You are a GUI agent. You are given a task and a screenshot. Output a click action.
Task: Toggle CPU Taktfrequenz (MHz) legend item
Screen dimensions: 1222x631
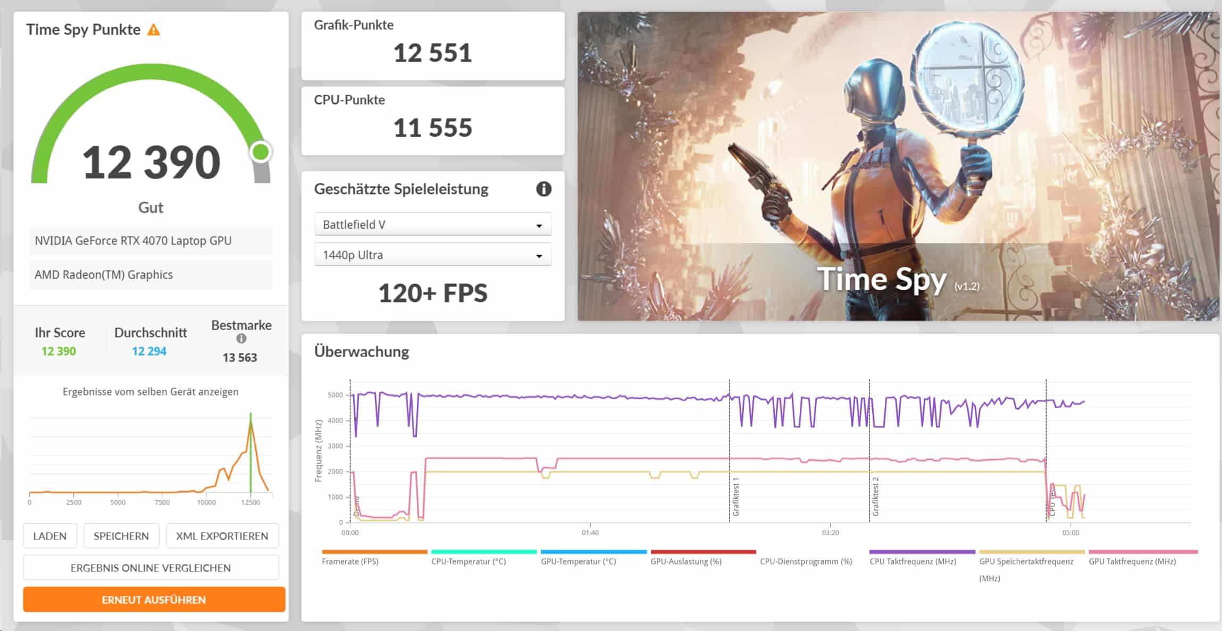point(912,561)
